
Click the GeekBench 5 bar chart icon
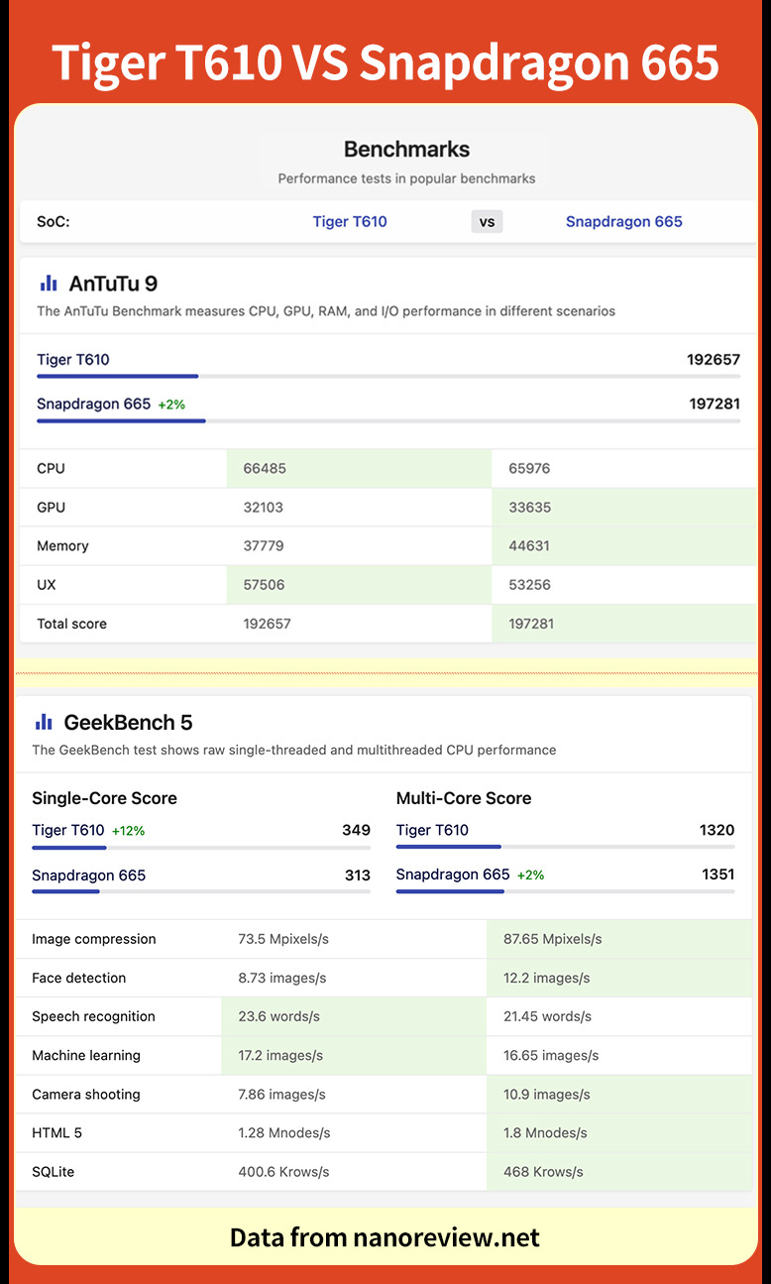coord(44,722)
